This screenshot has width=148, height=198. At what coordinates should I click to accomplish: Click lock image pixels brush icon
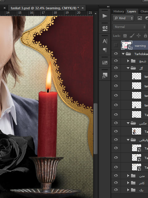coord(132,36)
